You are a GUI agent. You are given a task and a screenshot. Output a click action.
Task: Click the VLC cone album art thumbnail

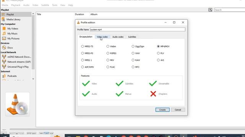point(17,104)
